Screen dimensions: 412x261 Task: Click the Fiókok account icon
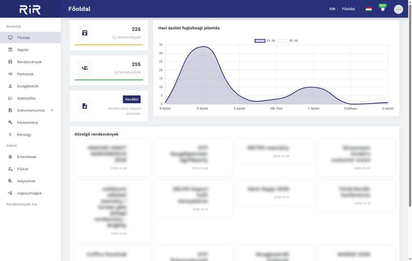click(10, 169)
